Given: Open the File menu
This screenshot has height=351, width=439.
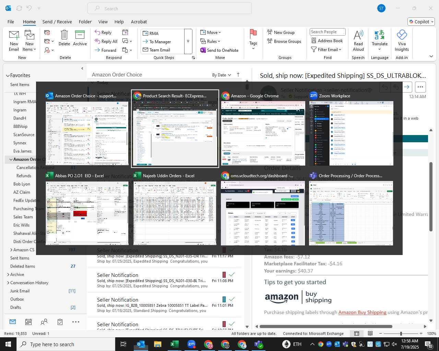Looking at the screenshot, I should click(11, 22).
